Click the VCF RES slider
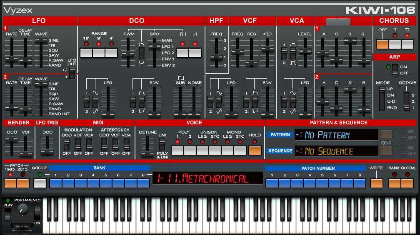The width and height of the screenshot is (420, 235). pos(251,53)
